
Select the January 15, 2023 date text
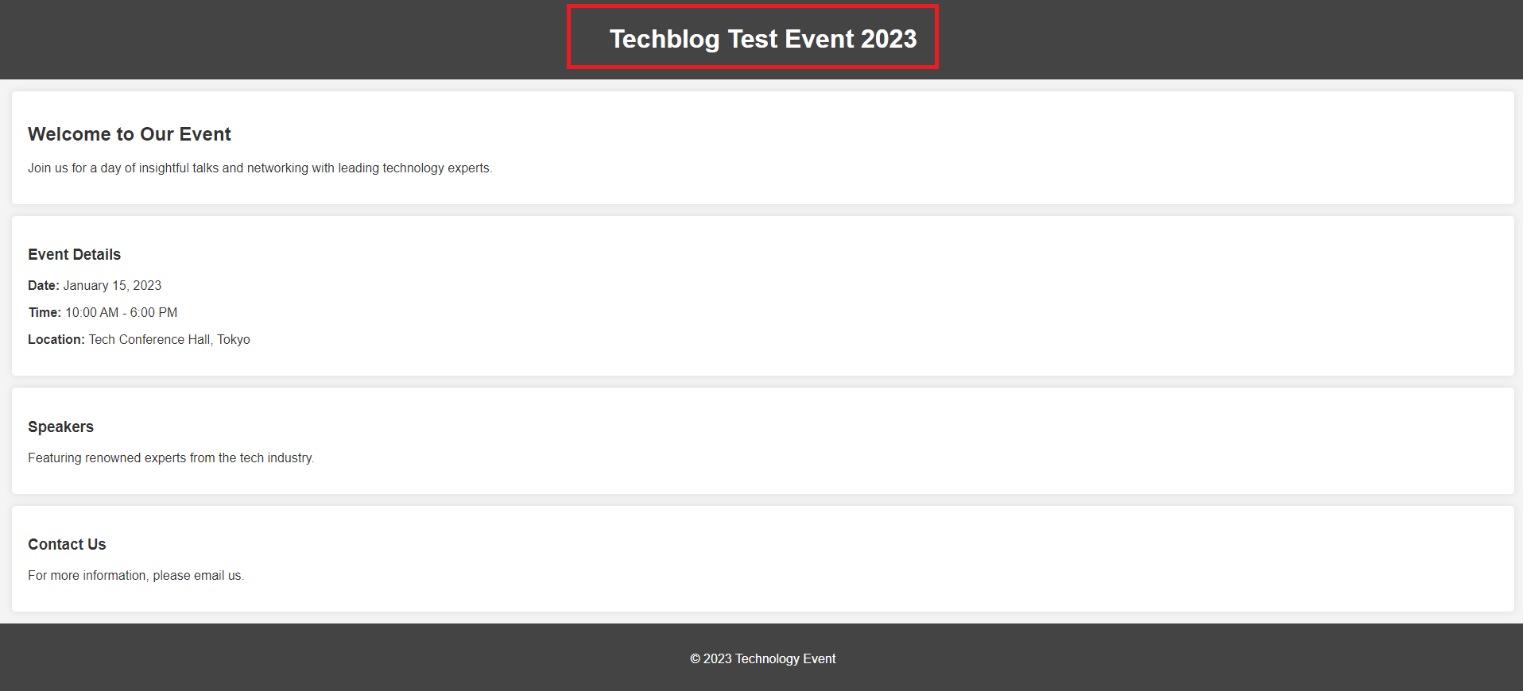(x=112, y=286)
